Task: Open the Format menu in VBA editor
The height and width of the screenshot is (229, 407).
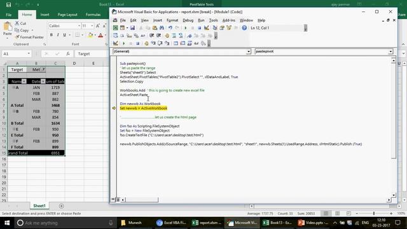Action: 172,20
